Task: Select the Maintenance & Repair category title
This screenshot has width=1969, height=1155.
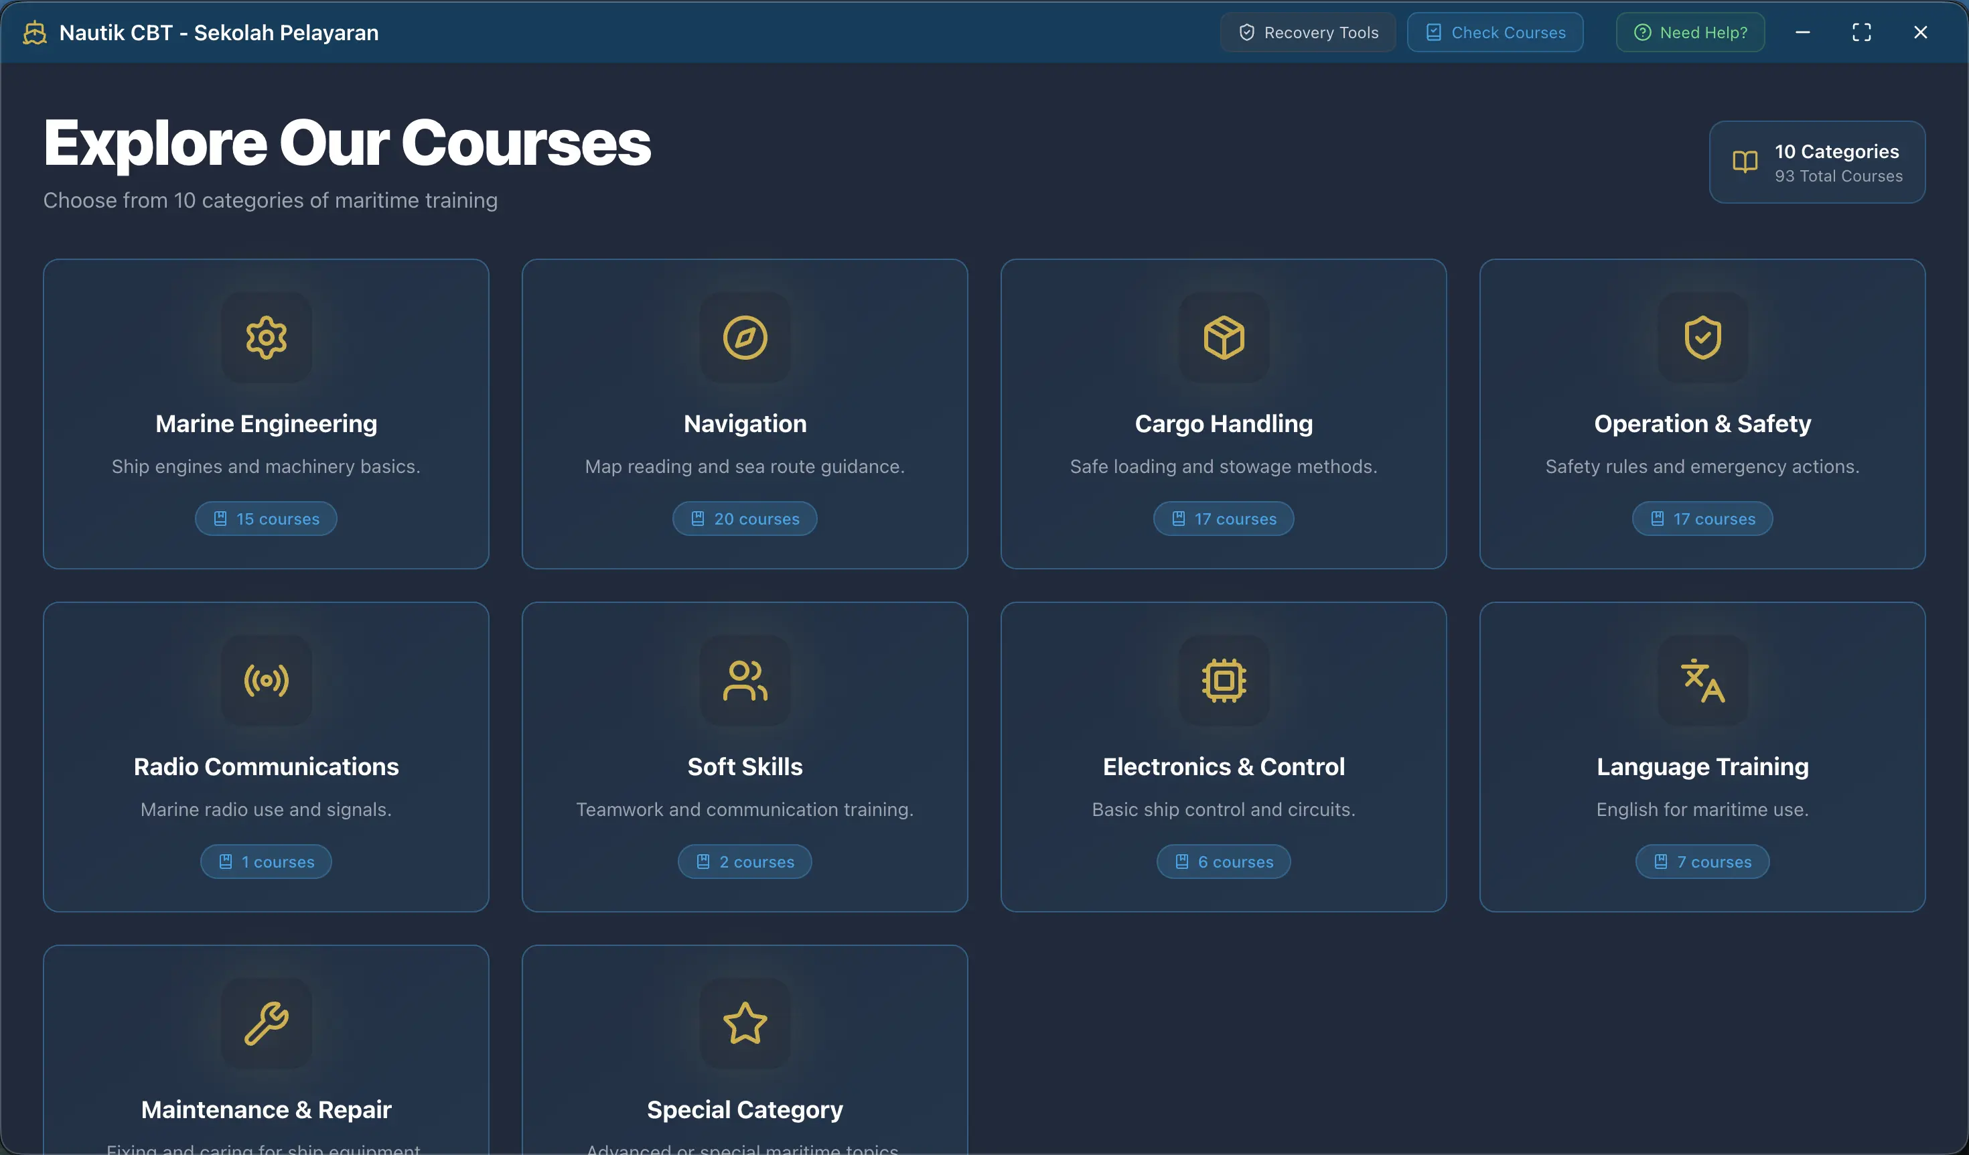Action: pos(267,1109)
